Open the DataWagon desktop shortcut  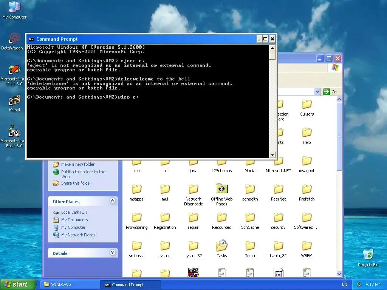[x=12, y=42]
